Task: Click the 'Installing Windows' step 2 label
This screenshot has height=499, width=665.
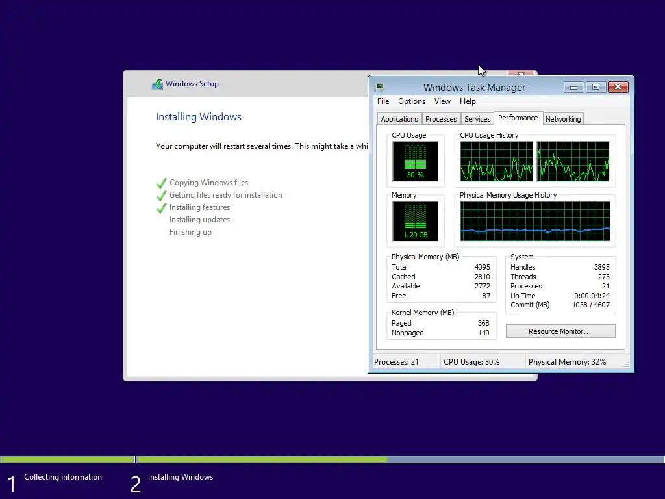Action: [x=181, y=477]
